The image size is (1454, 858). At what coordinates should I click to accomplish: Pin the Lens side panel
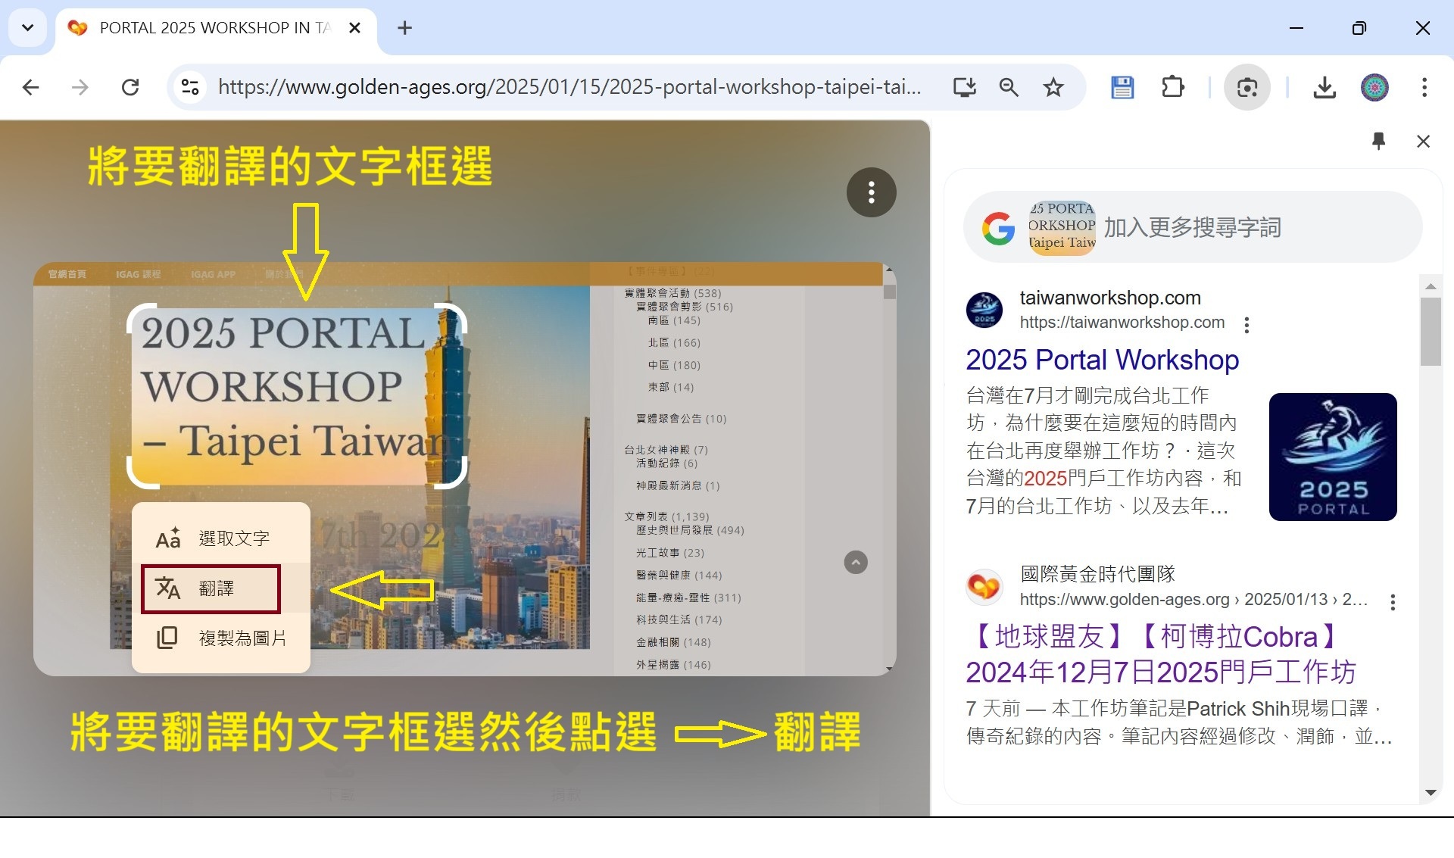(x=1378, y=141)
